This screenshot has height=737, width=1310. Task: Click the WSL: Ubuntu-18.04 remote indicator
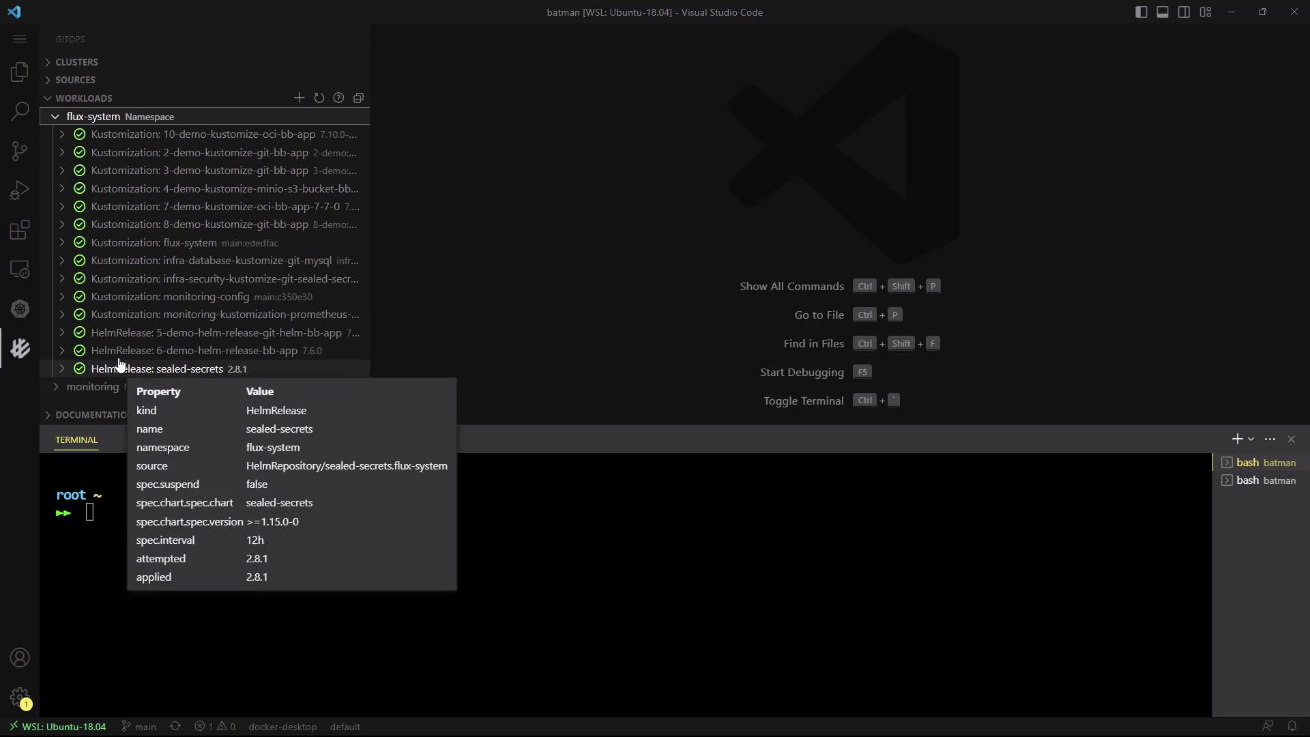57,727
